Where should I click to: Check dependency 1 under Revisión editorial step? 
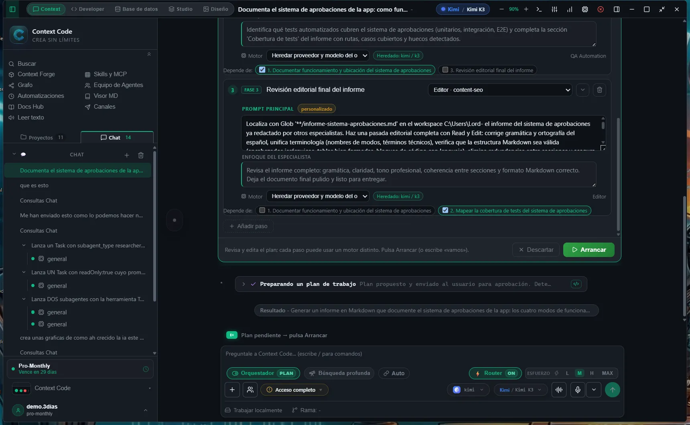coord(262,210)
